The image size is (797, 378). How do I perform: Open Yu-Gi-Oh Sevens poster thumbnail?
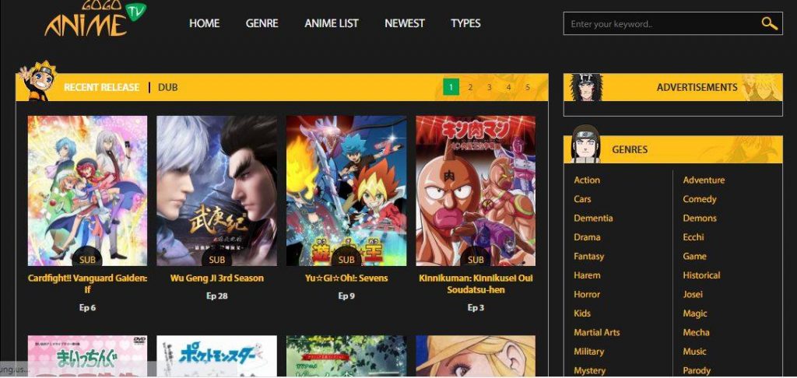click(x=346, y=191)
